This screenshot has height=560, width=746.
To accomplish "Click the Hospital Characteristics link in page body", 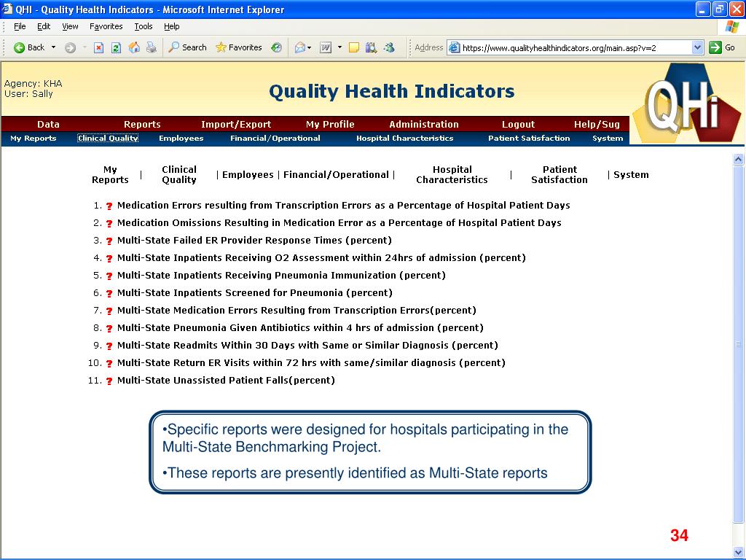I will pos(452,175).
